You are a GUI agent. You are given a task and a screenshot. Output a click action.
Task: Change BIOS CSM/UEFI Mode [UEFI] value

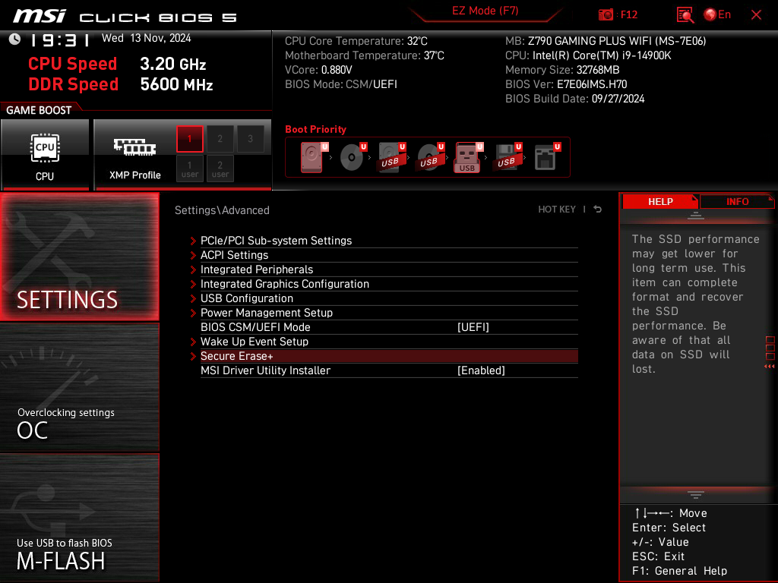pyautogui.click(x=473, y=327)
